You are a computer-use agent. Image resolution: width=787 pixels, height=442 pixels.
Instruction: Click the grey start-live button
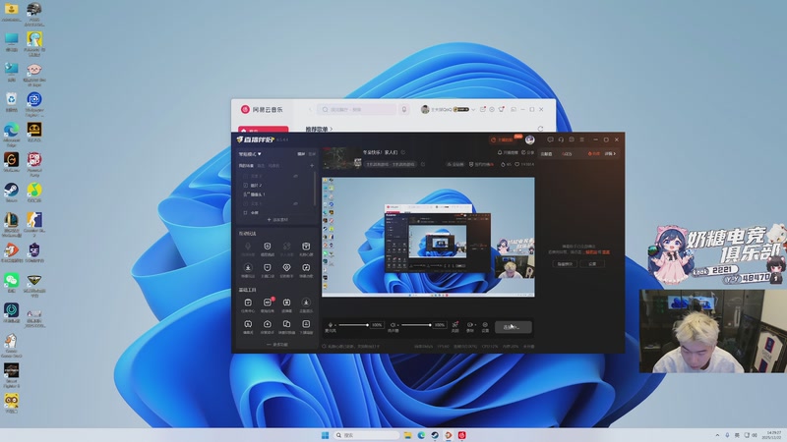coord(513,327)
